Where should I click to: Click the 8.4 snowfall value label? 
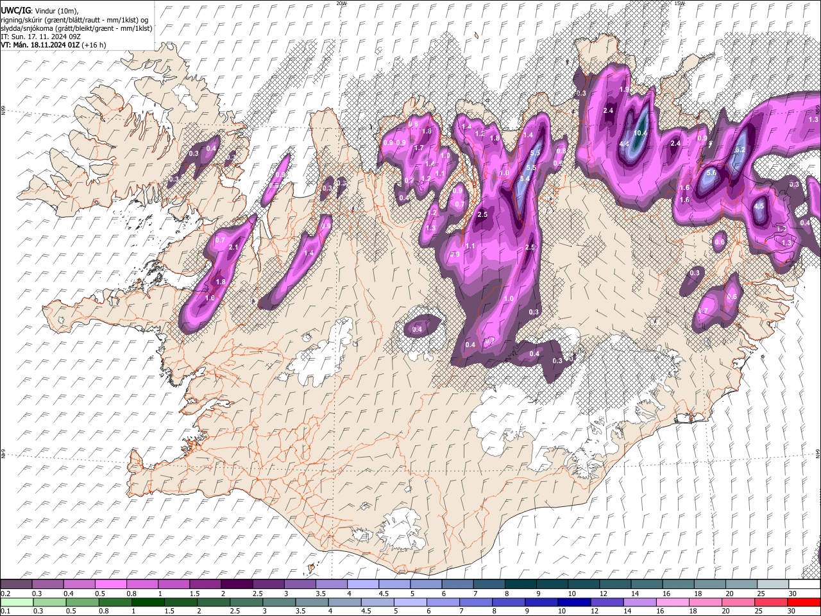click(525, 178)
